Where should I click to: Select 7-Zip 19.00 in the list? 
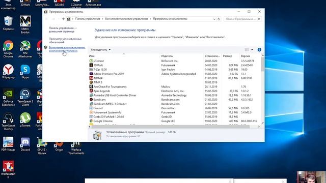(174, 70)
